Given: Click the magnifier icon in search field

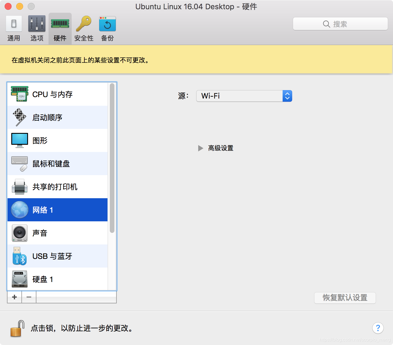Looking at the screenshot, I should point(327,24).
